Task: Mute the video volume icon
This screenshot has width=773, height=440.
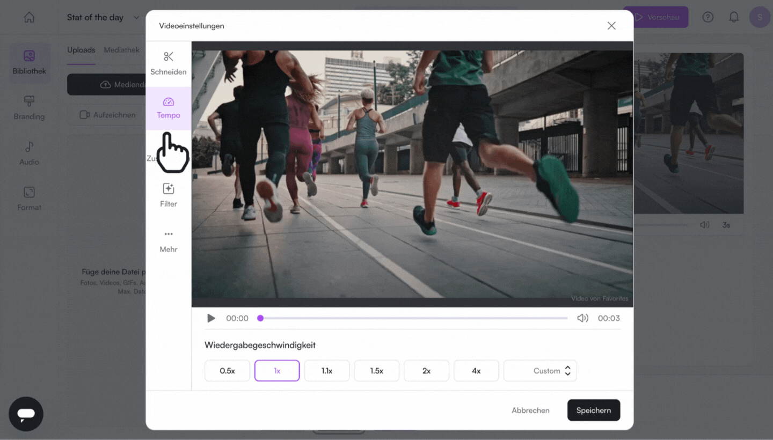Action: [582, 318]
